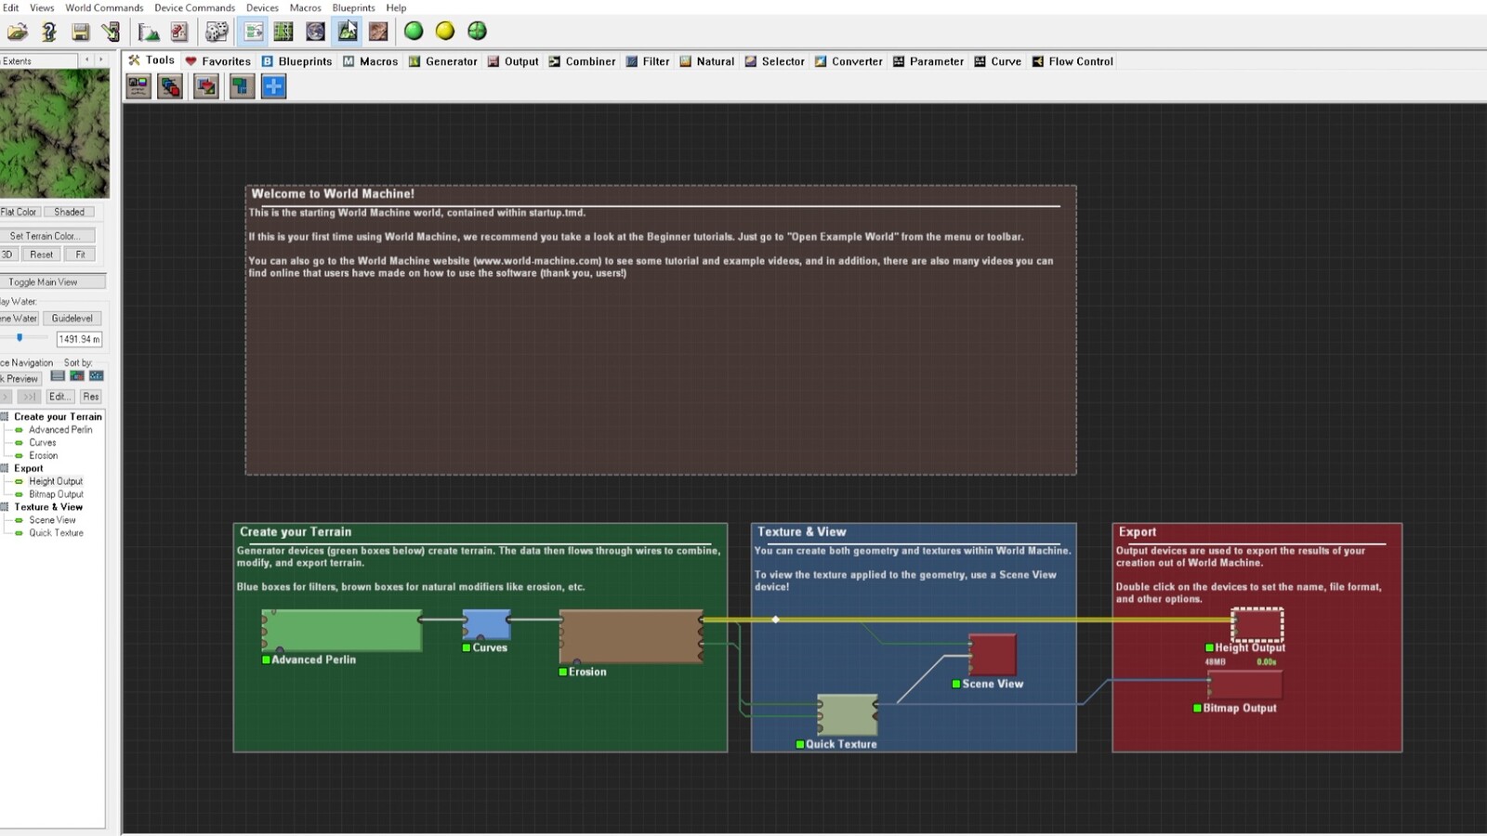Click the water level value field
This screenshot has height=836, width=1487.
point(79,339)
